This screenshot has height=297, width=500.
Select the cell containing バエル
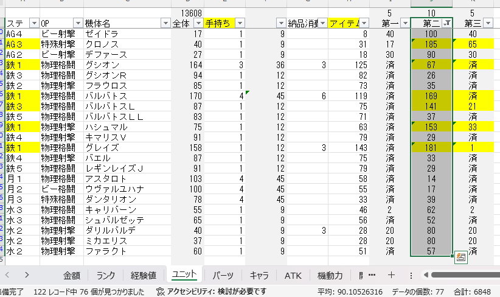[x=127, y=158]
